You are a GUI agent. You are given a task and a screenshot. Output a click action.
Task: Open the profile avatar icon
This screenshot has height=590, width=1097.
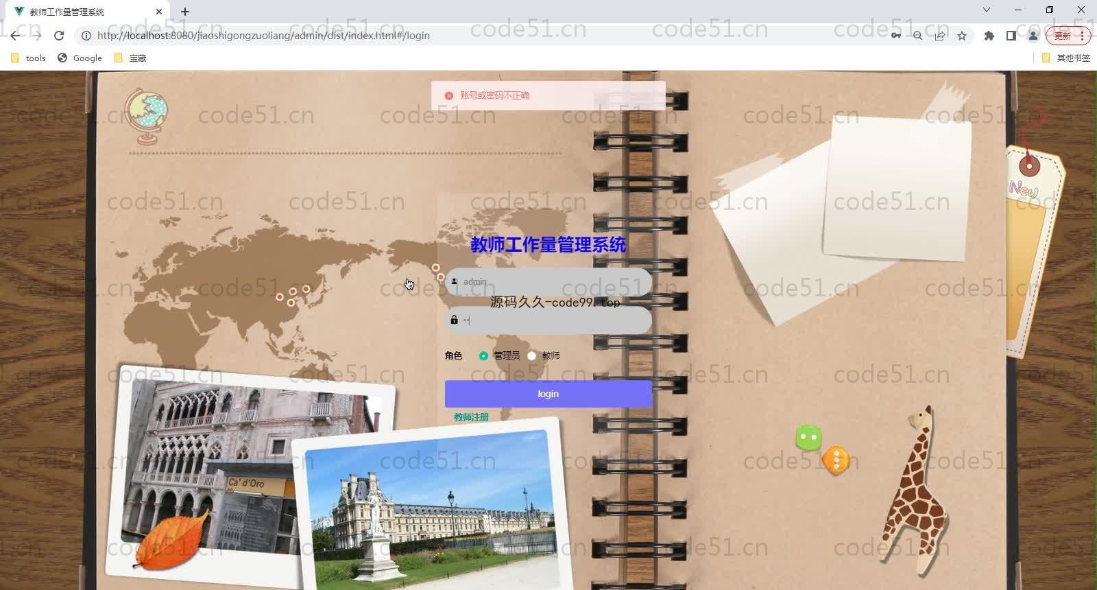(x=1033, y=36)
